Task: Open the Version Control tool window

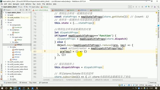Action: click(x=10, y=82)
